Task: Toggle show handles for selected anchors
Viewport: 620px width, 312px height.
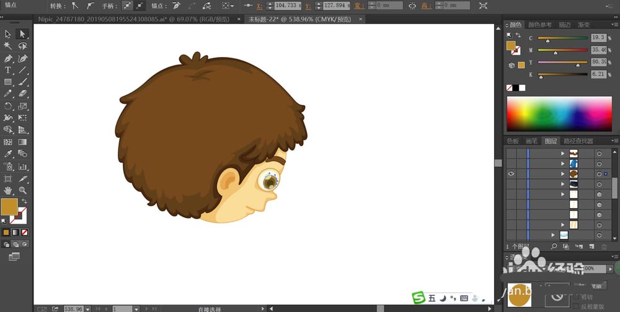Action: coord(127,6)
